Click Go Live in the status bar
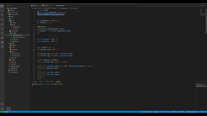 175,112
